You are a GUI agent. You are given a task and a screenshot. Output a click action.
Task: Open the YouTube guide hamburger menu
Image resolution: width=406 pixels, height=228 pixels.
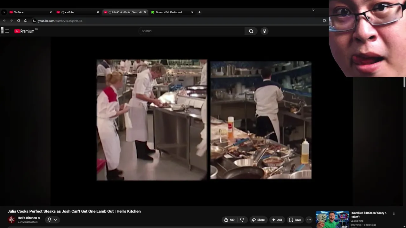click(x=7, y=31)
